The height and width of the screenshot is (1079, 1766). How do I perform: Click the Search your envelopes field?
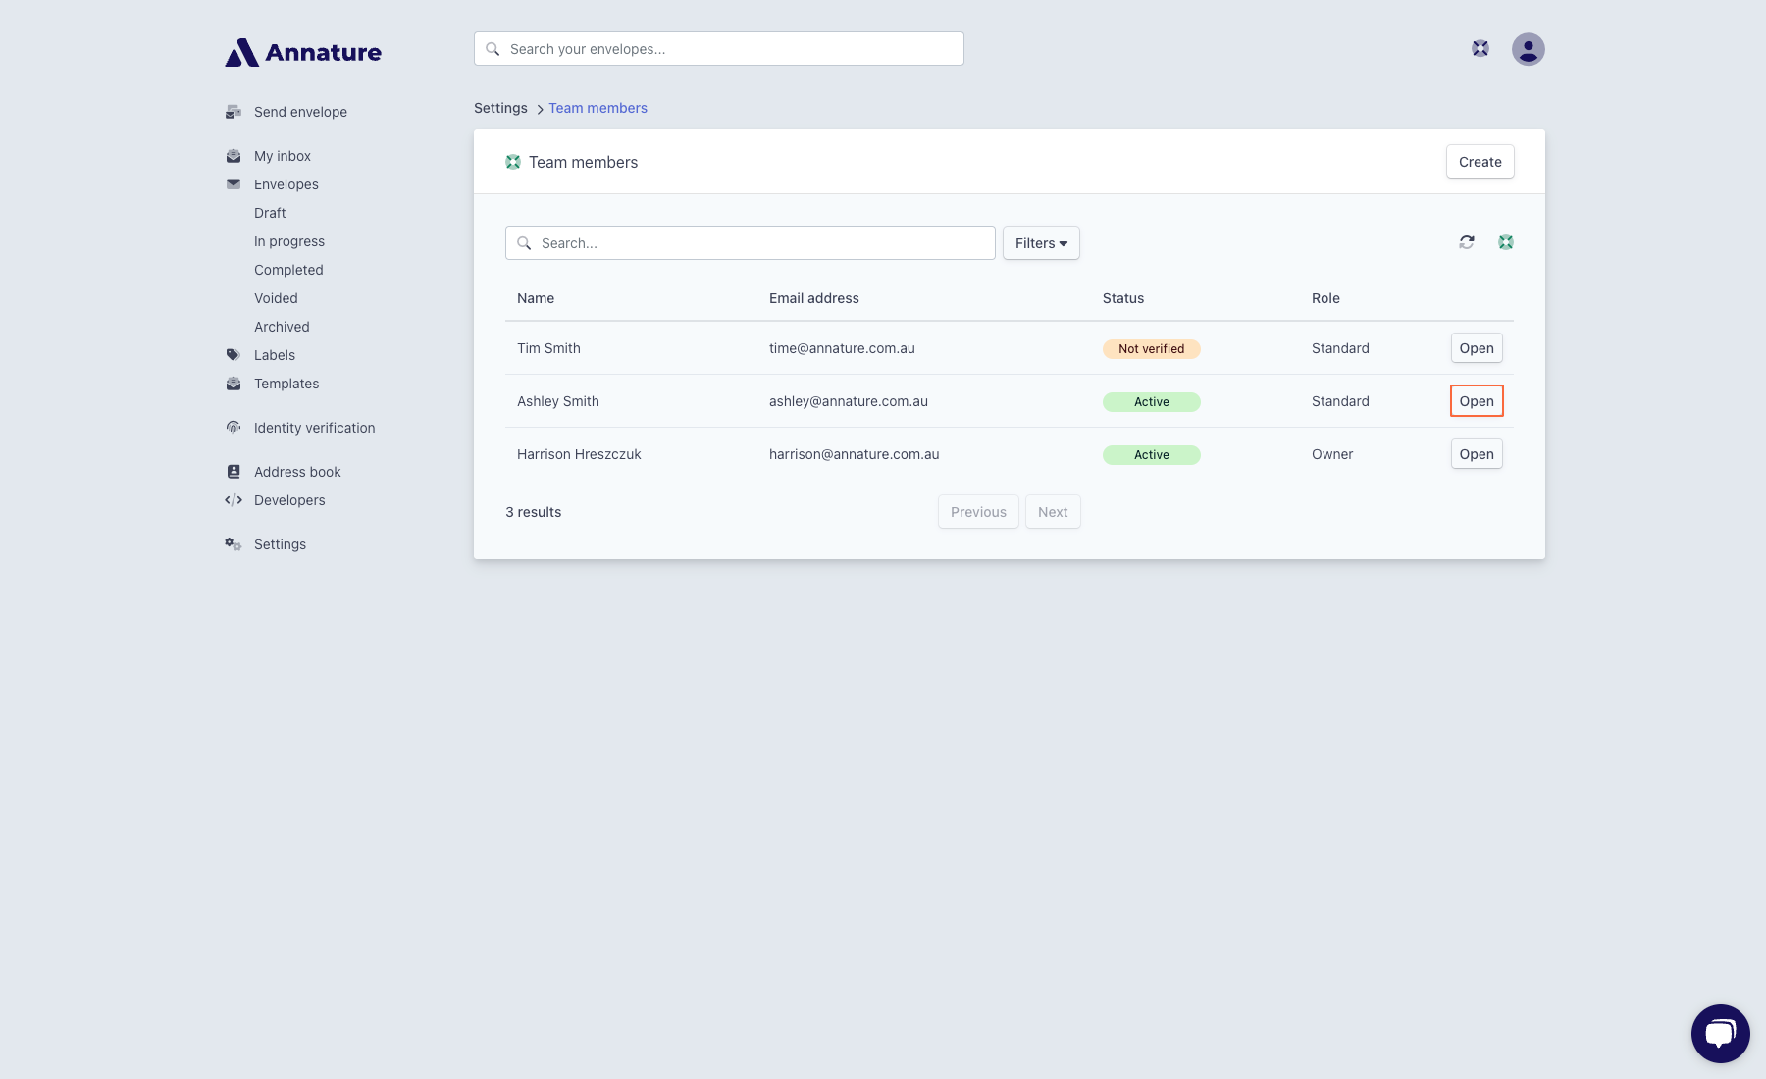(719, 49)
